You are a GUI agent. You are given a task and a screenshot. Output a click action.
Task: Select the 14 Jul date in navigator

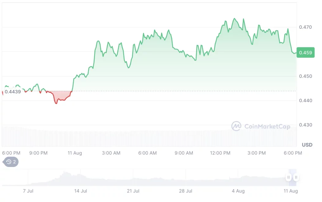(x=80, y=191)
